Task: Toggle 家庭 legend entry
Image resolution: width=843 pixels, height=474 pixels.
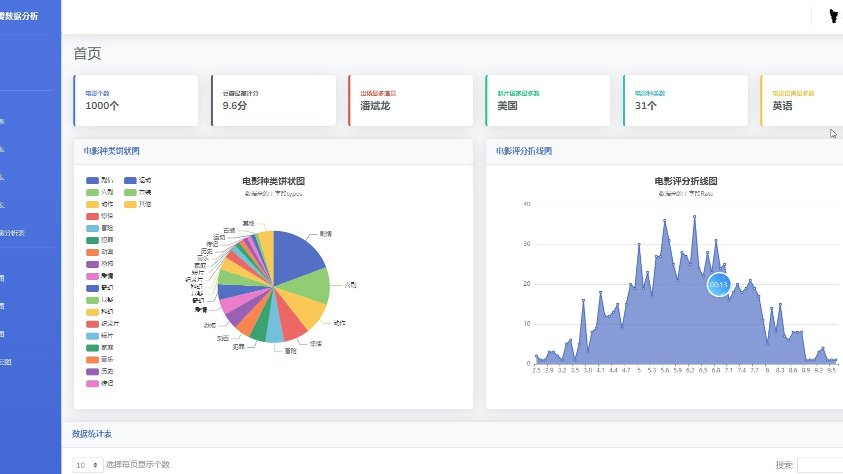Action: coord(100,348)
